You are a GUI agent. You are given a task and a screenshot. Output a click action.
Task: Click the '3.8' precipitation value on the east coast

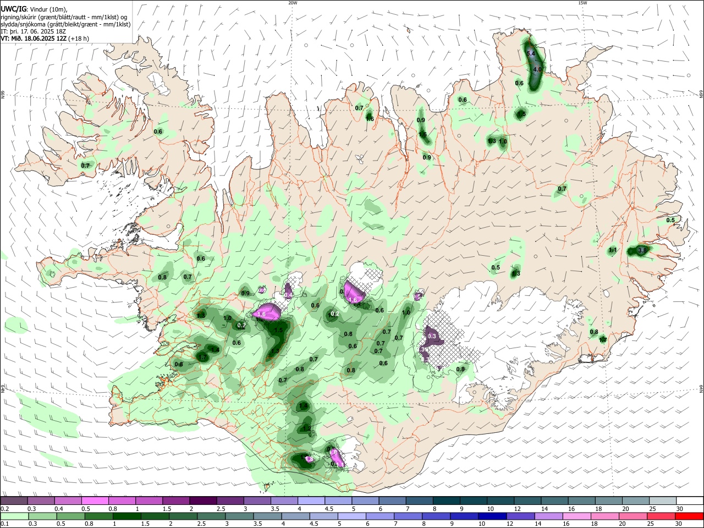pos(642,250)
